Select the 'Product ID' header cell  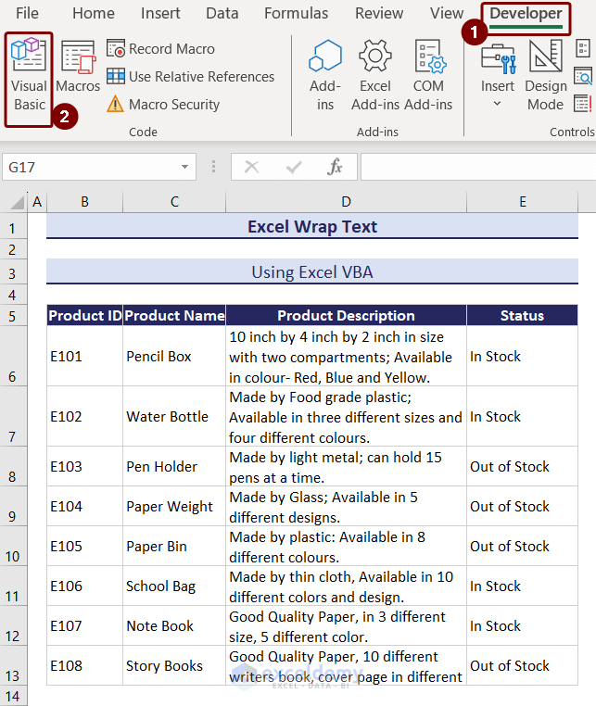(x=84, y=316)
